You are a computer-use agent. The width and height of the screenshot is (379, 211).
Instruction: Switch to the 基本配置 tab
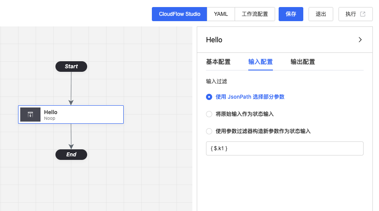click(x=218, y=62)
